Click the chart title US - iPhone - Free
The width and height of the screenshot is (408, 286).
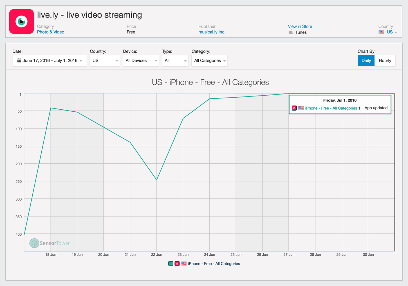[x=210, y=82]
